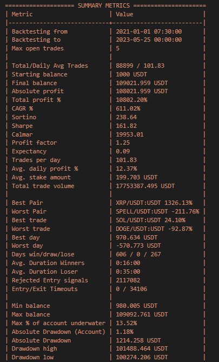Click the Total profit % figure

131,100
